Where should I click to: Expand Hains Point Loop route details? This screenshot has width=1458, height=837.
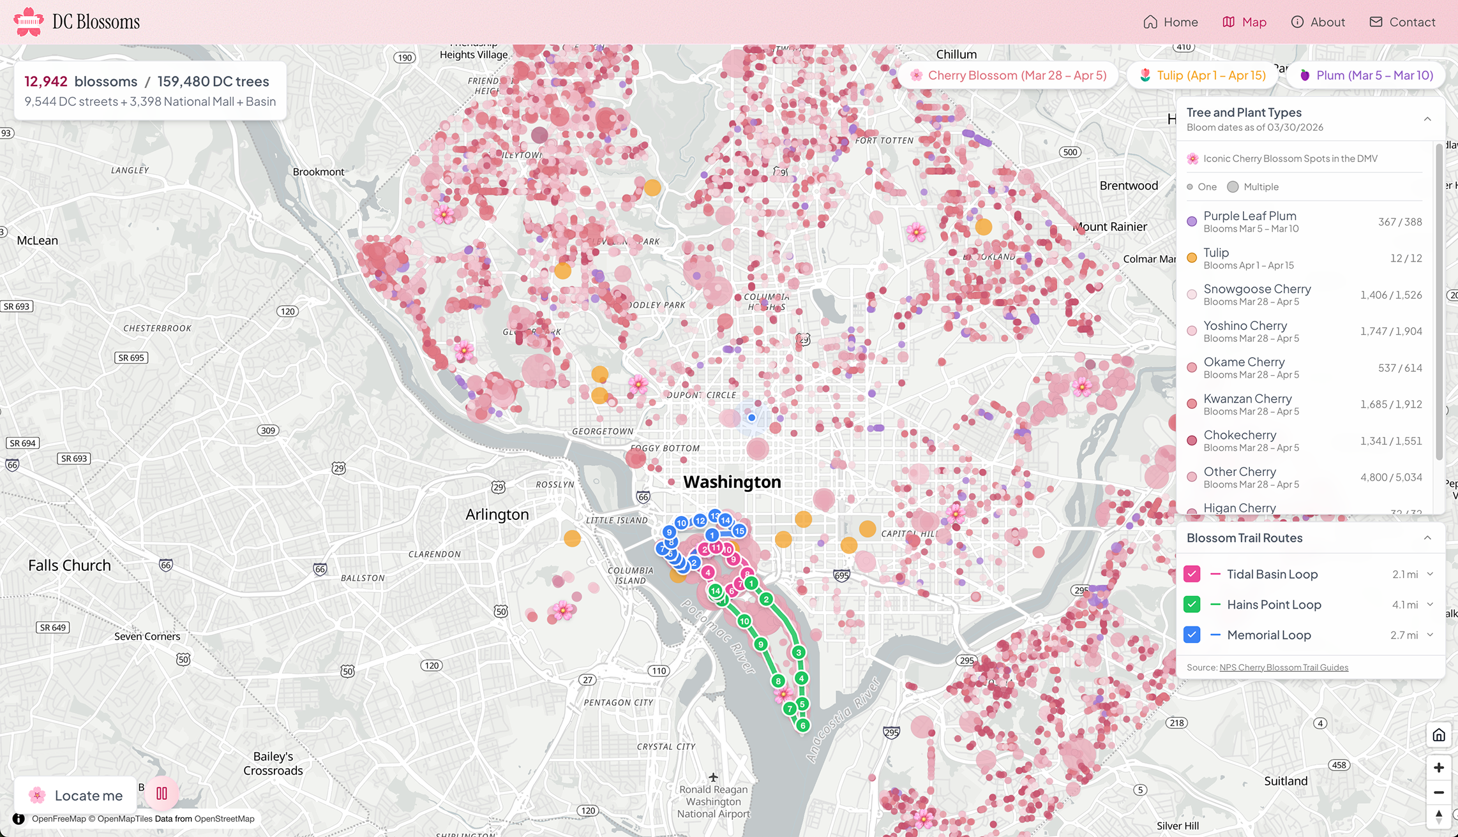click(x=1430, y=604)
